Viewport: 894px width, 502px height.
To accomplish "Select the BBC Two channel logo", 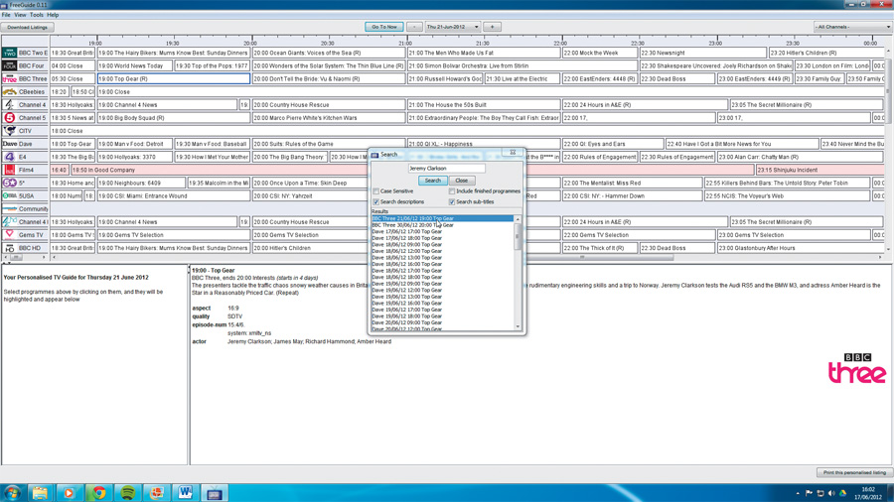I will click(9, 53).
